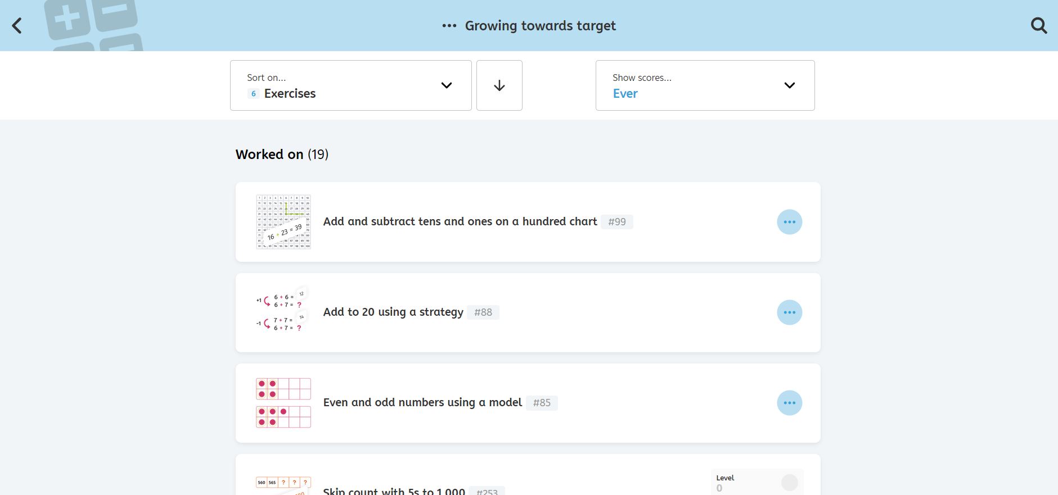Open Add to 20 using a strategy
Viewport: 1058px width, 495px height.
pyautogui.click(x=393, y=312)
